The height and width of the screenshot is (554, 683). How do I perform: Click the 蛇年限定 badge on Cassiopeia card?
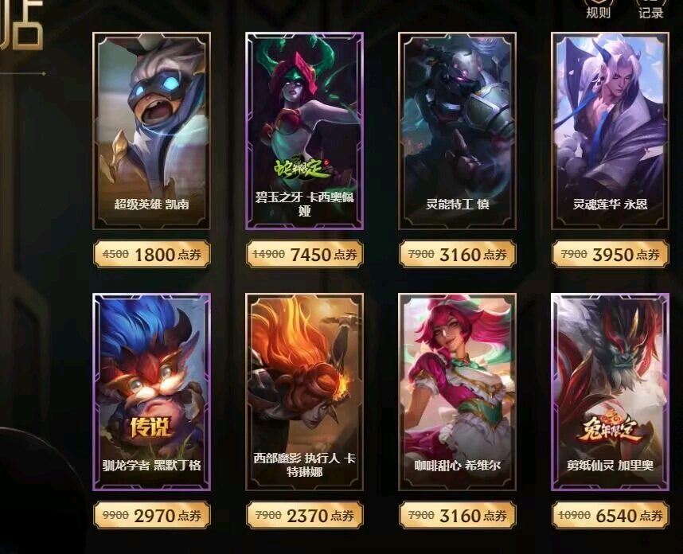(x=302, y=169)
